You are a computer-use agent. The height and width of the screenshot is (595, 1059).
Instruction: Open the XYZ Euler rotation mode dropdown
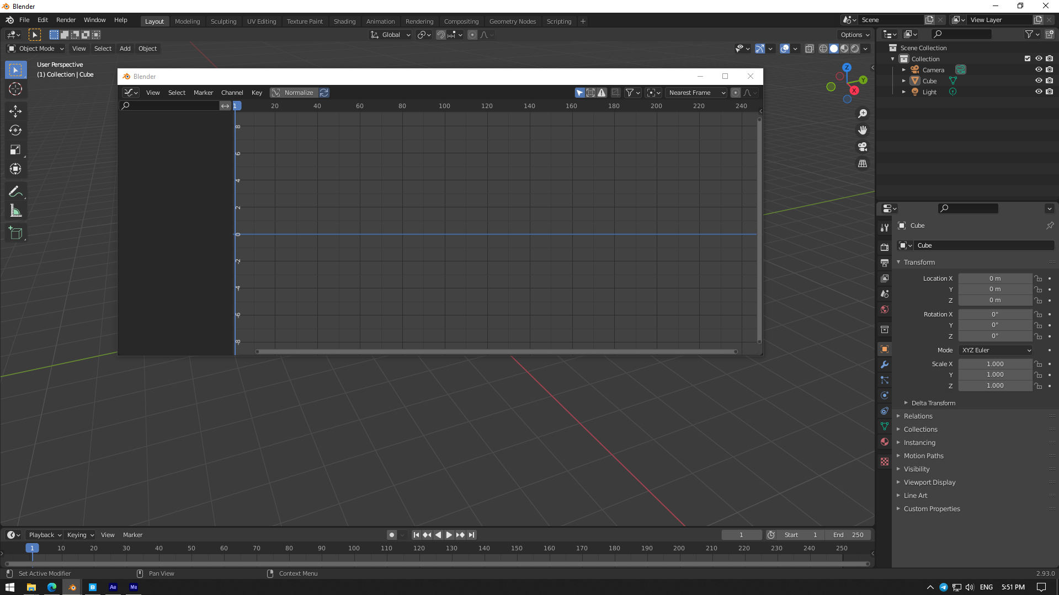[996, 350]
